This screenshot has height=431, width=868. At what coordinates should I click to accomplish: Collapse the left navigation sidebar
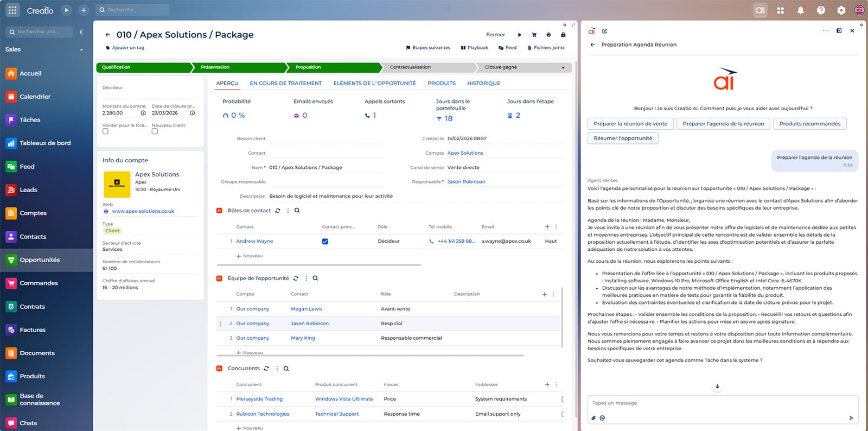[x=81, y=32]
